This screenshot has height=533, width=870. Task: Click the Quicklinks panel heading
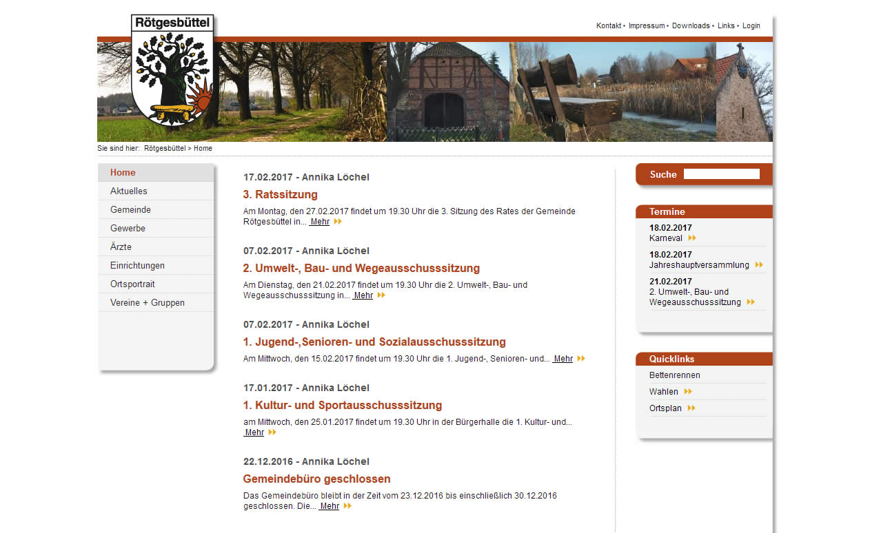(672, 359)
